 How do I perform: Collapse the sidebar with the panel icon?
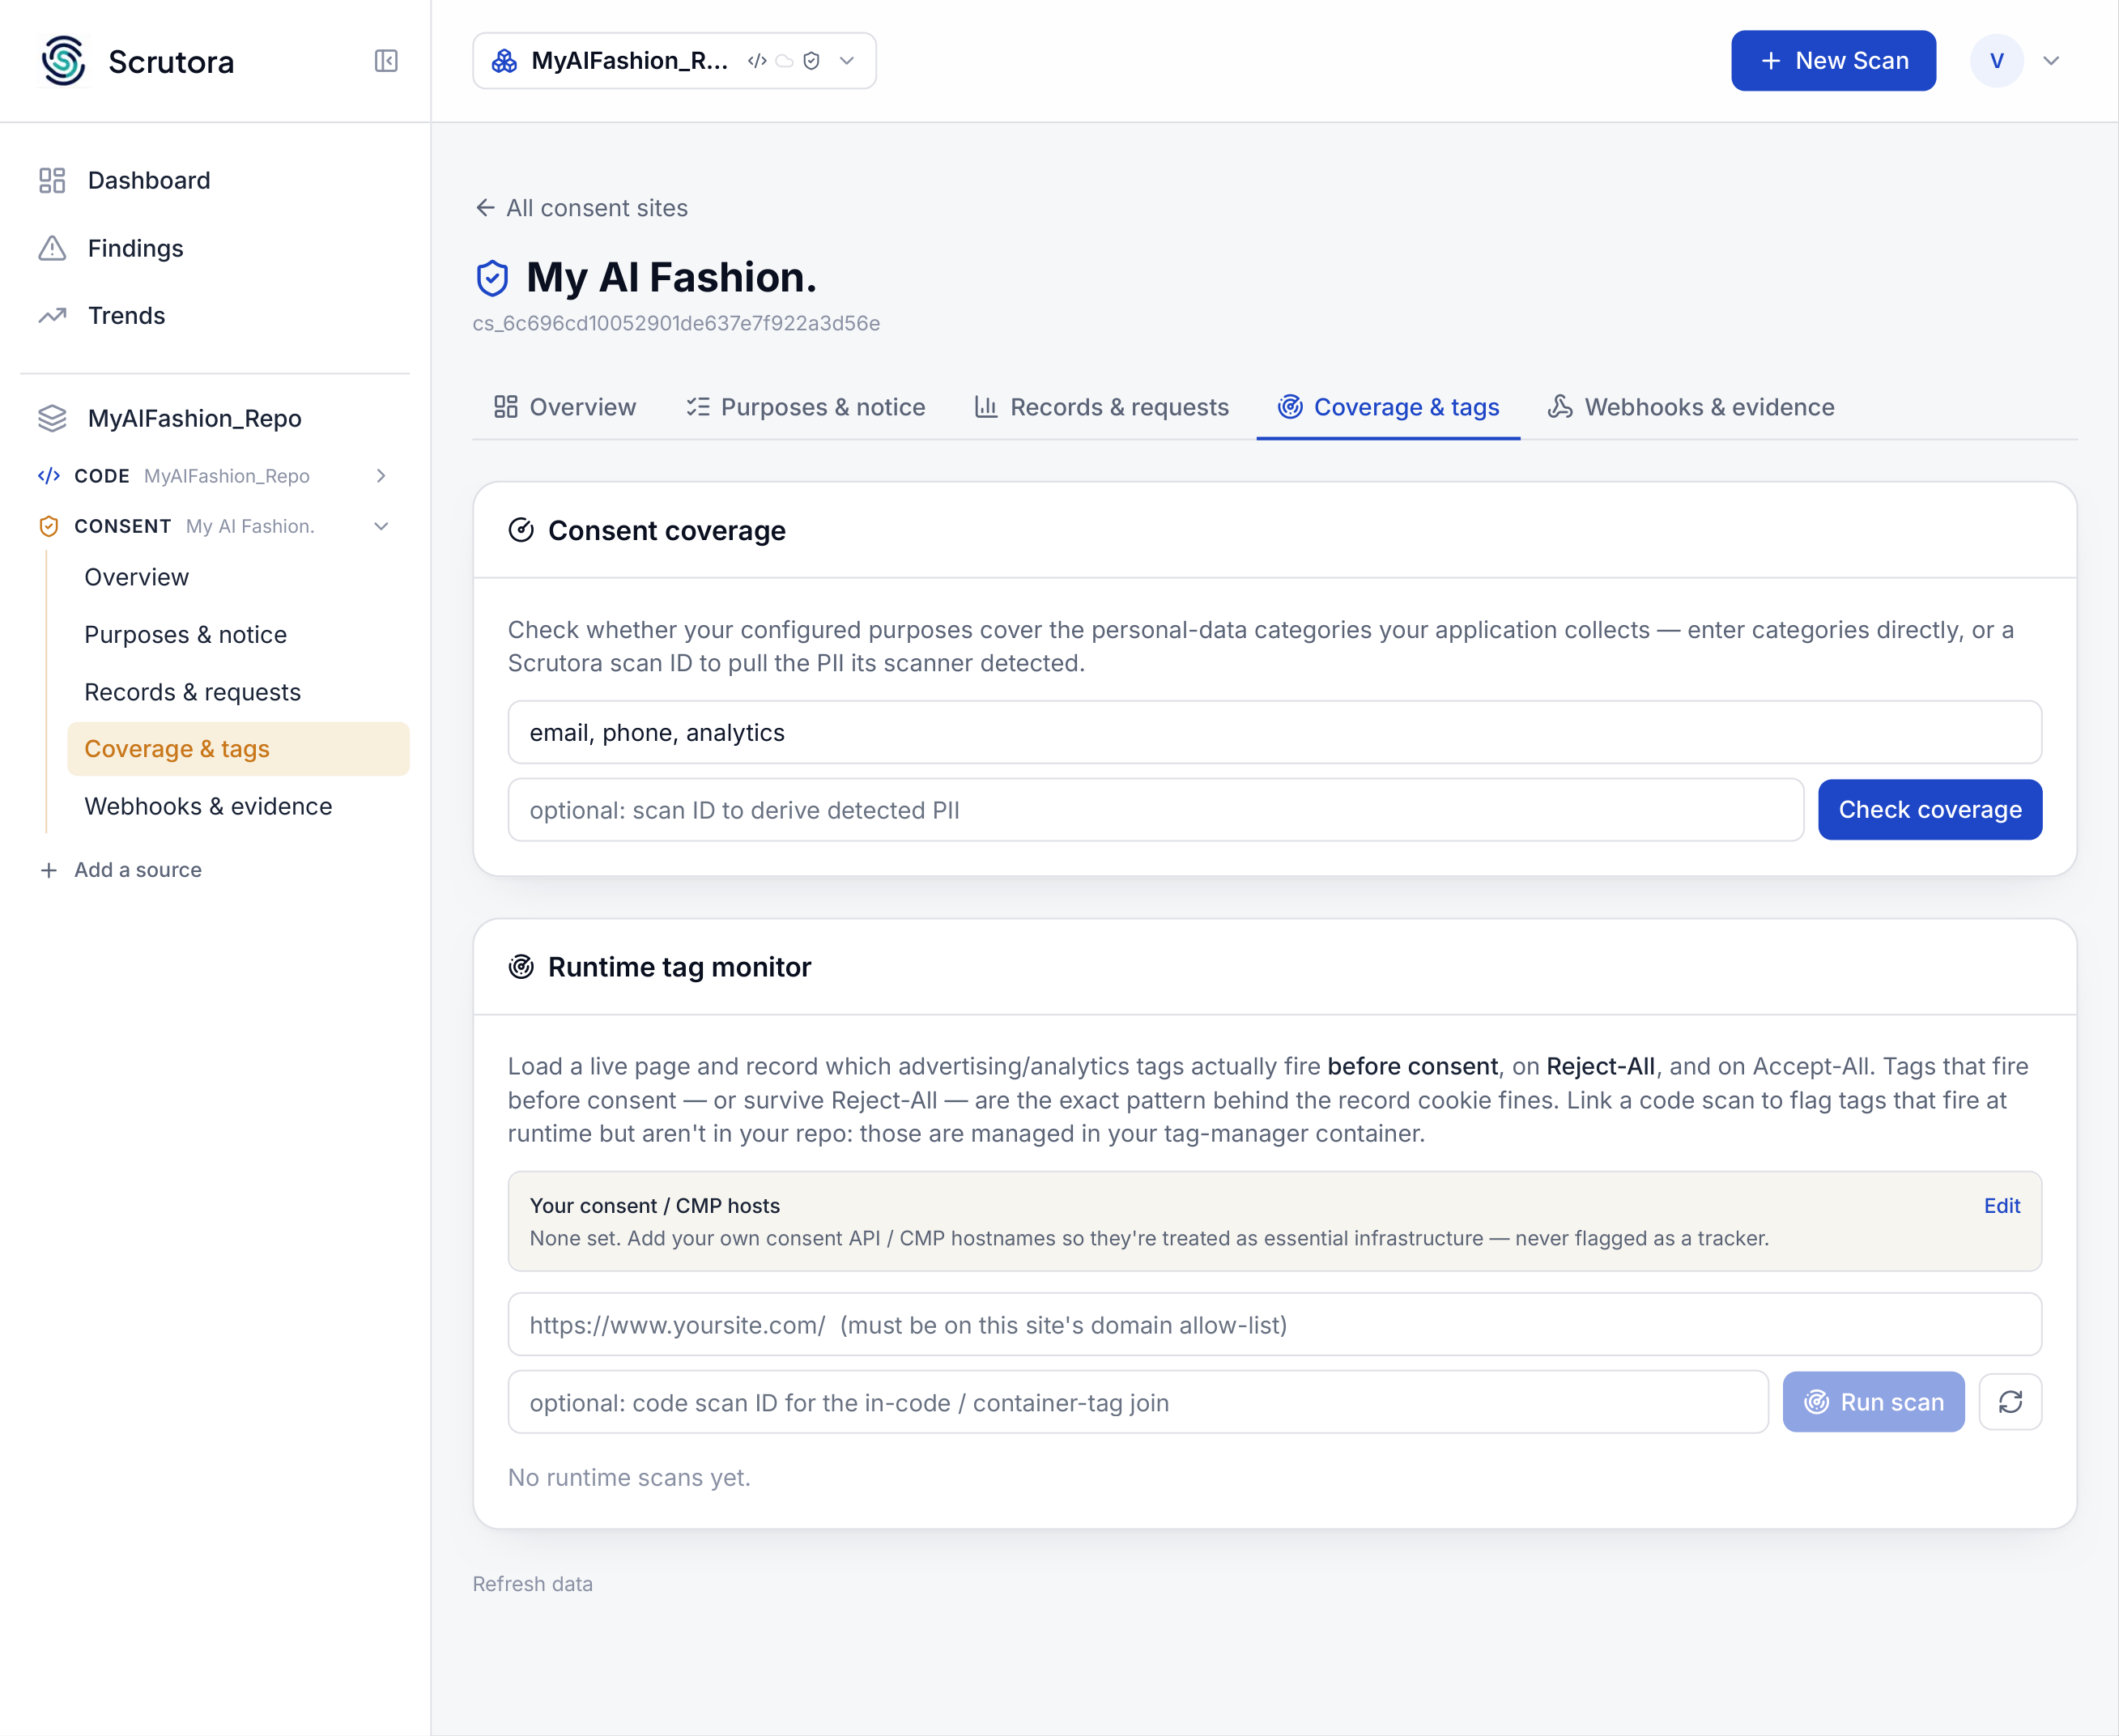coord(386,61)
